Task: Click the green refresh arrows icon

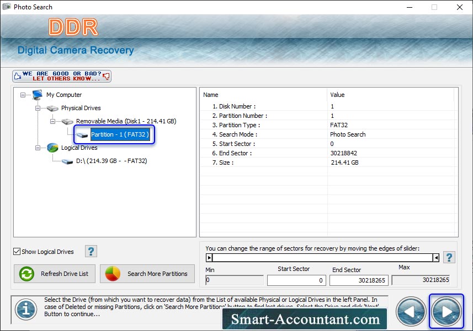Action: click(x=26, y=274)
